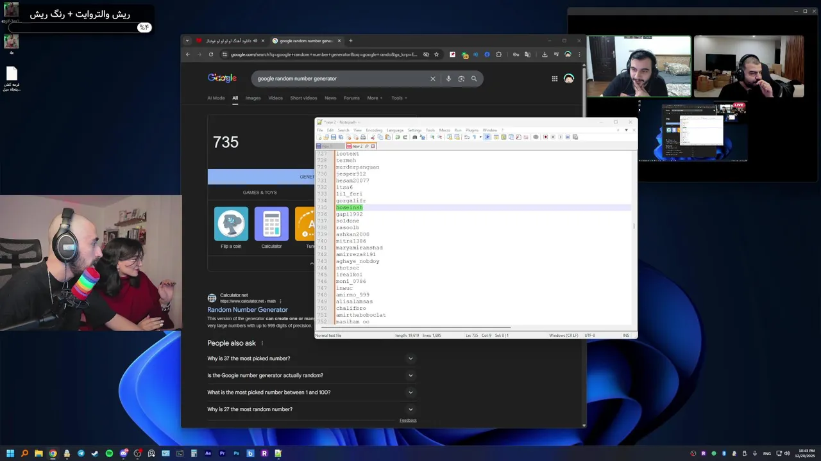Open Notepad++ File menu
The image size is (821, 461).
319,130
